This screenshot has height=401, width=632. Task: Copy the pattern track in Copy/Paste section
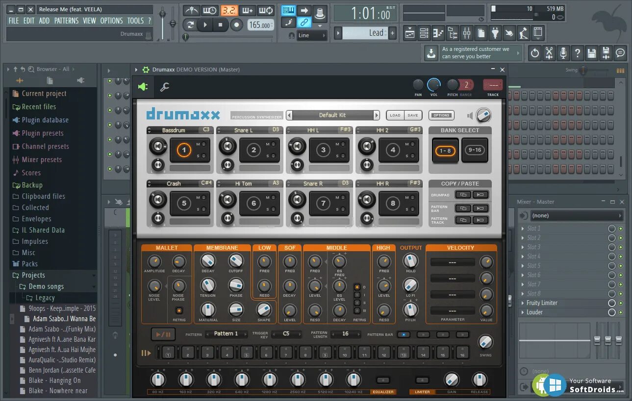point(462,220)
